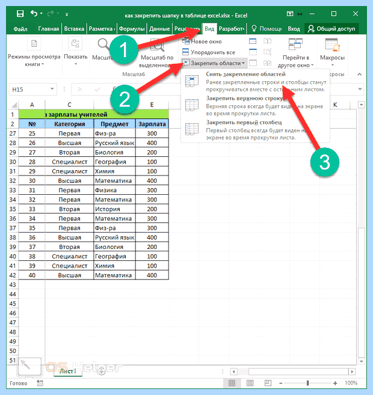The image size is (373, 395).
Task: Click the macro recording status icon
Action: tap(40, 383)
